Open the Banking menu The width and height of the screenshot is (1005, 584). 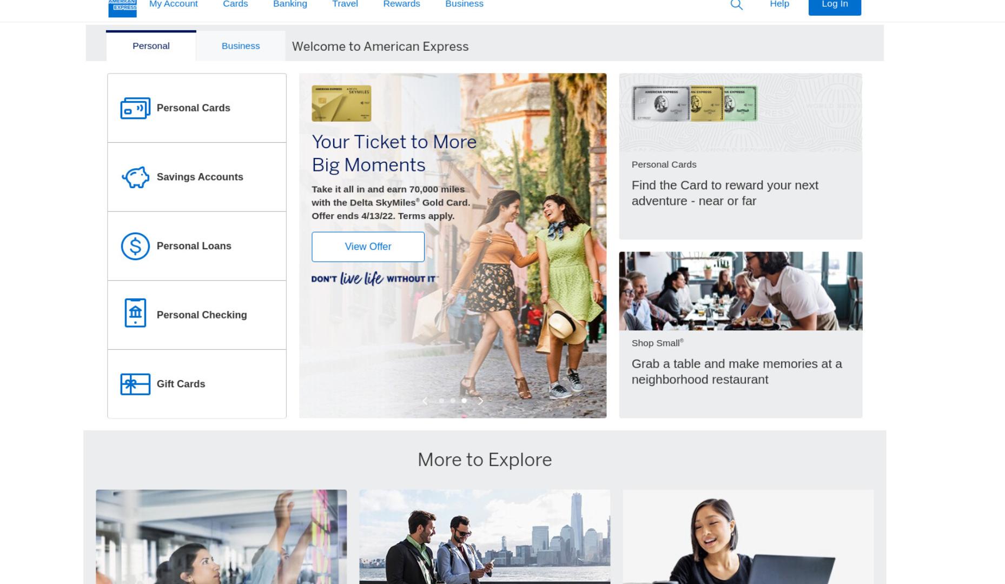[x=290, y=4]
